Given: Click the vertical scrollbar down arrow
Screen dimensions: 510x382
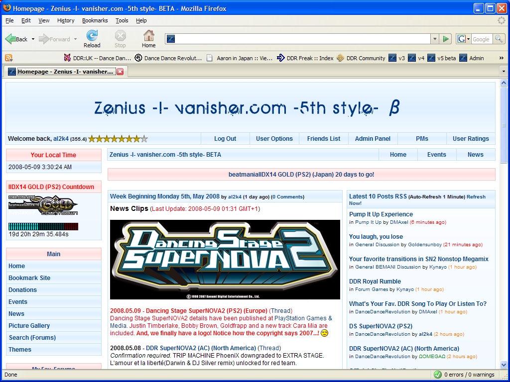Looking at the screenshot, I should pos(504,365).
